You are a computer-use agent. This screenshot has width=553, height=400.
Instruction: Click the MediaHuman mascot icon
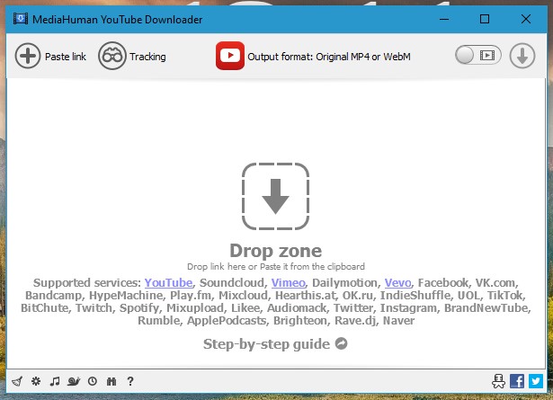pyautogui.click(x=498, y=381)
